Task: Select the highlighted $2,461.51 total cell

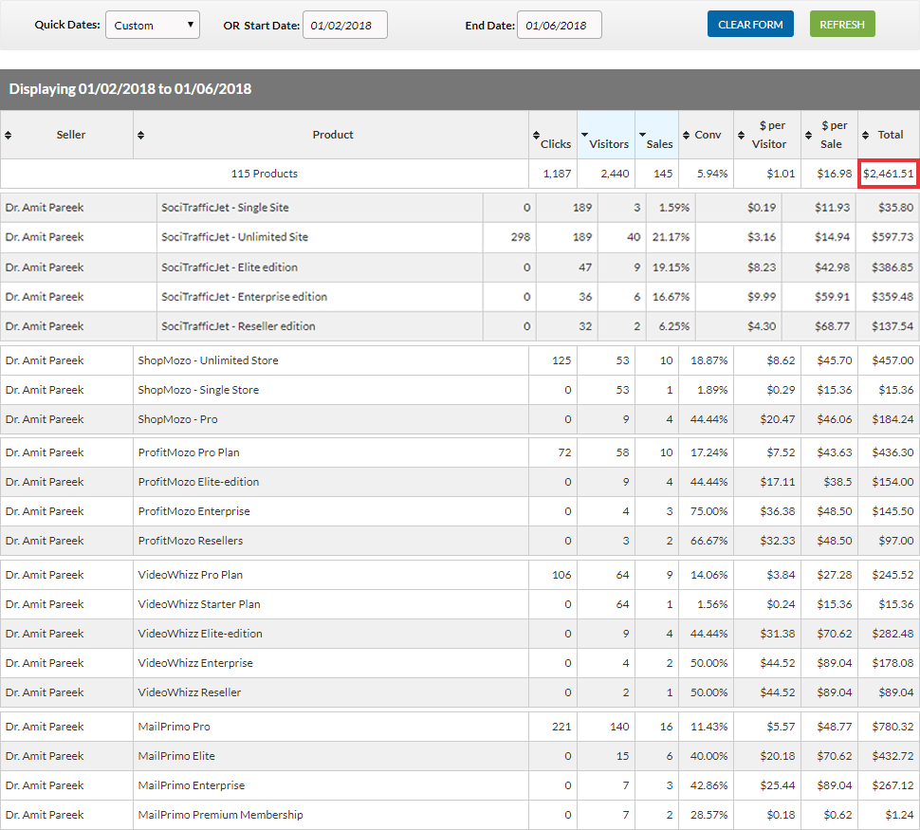Action: (888, 174)
